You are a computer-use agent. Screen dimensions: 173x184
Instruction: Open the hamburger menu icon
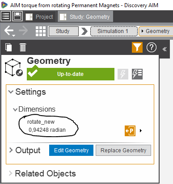point(6,16)
